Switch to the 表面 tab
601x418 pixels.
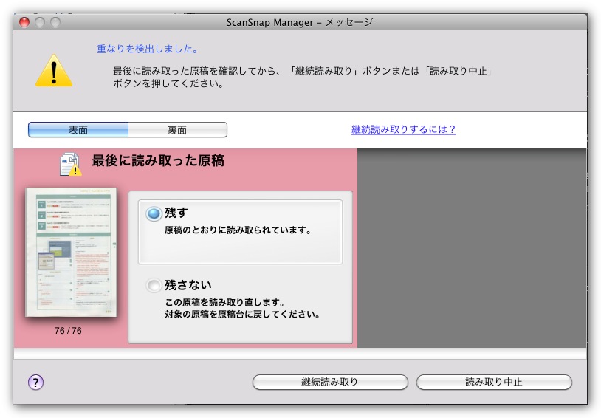coord(78,130)
